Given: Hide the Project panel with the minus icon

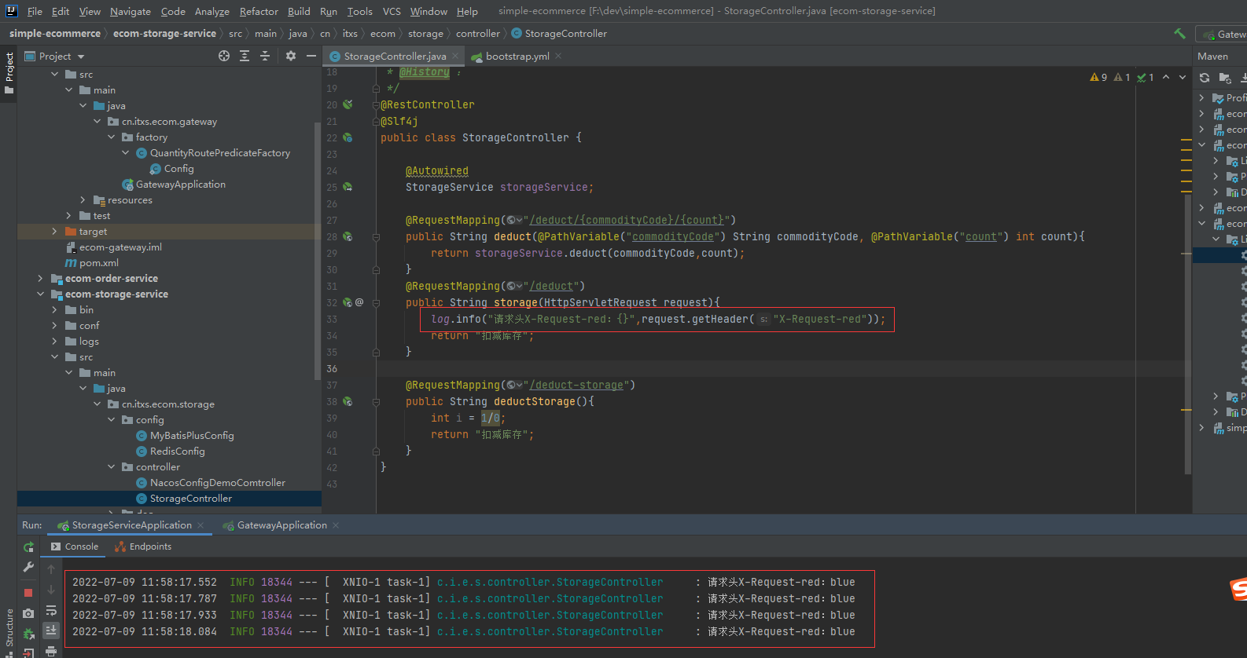Looking at the screenshot, I should tap(311, 56).
